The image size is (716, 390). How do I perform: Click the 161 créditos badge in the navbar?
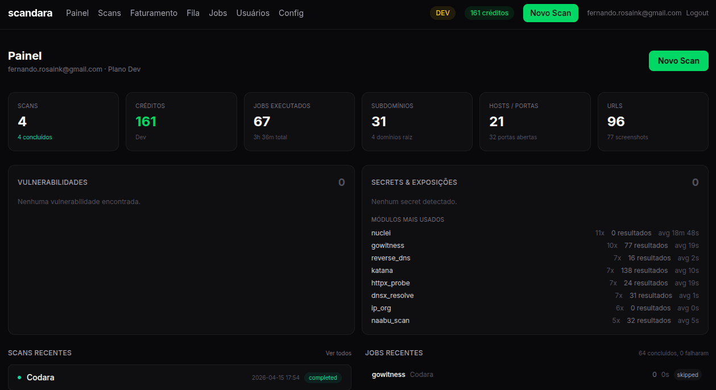click(x=489, y=13)
